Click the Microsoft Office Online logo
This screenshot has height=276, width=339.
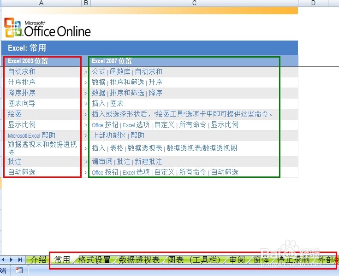point(48,28)
